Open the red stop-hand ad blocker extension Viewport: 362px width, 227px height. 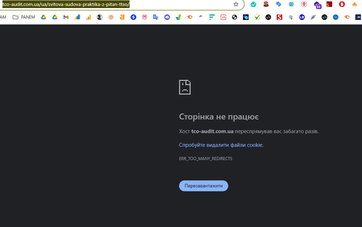[342, 4]
